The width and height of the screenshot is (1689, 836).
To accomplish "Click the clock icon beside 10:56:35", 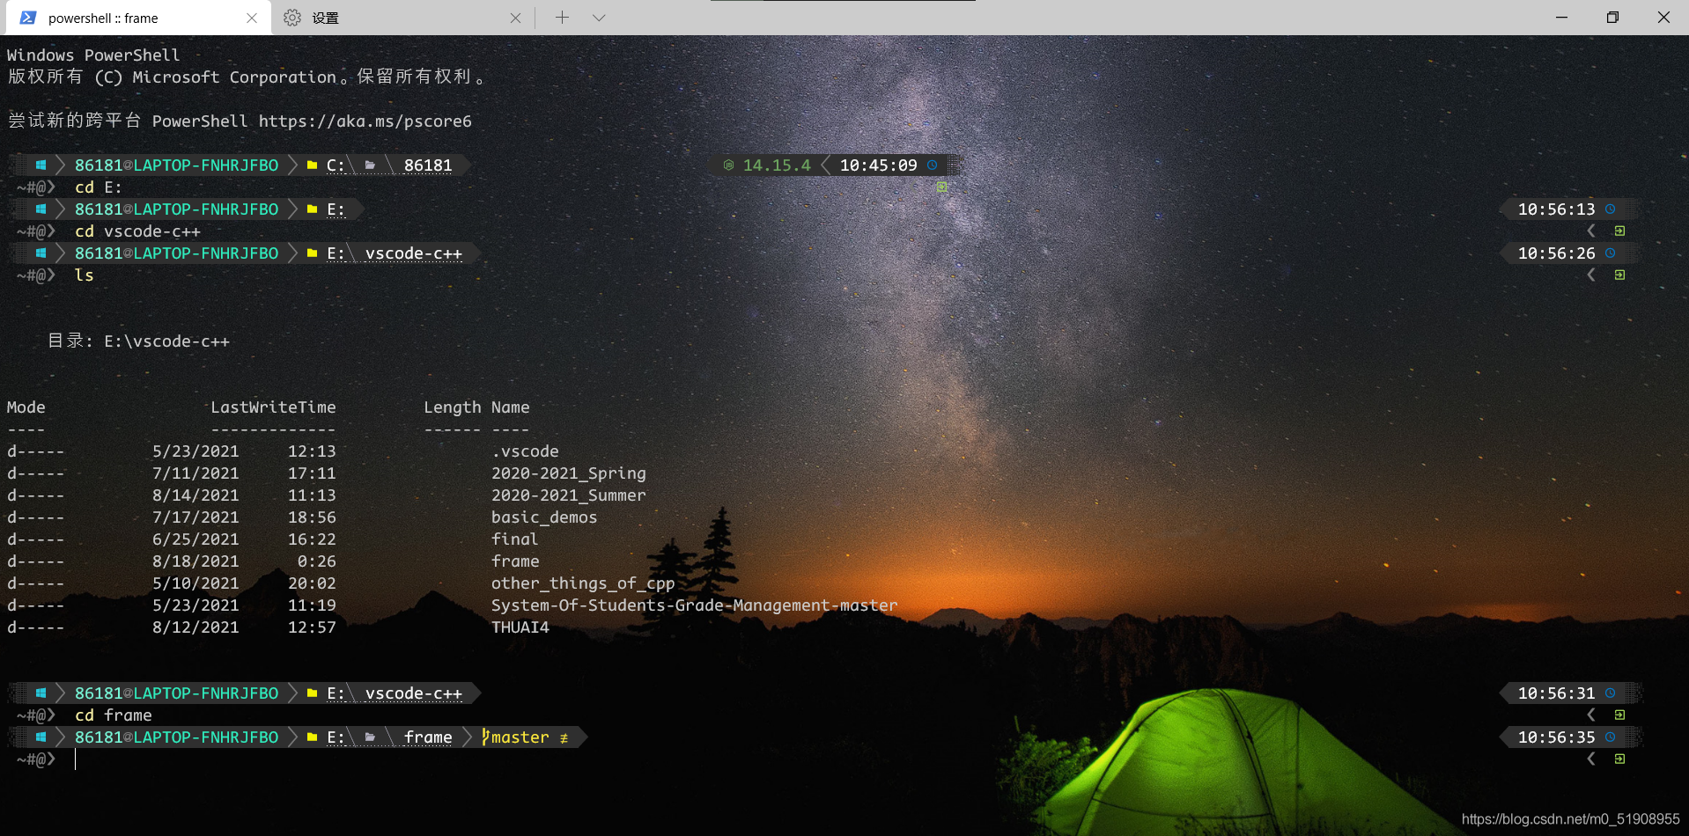I will [x=1610, y=737].
